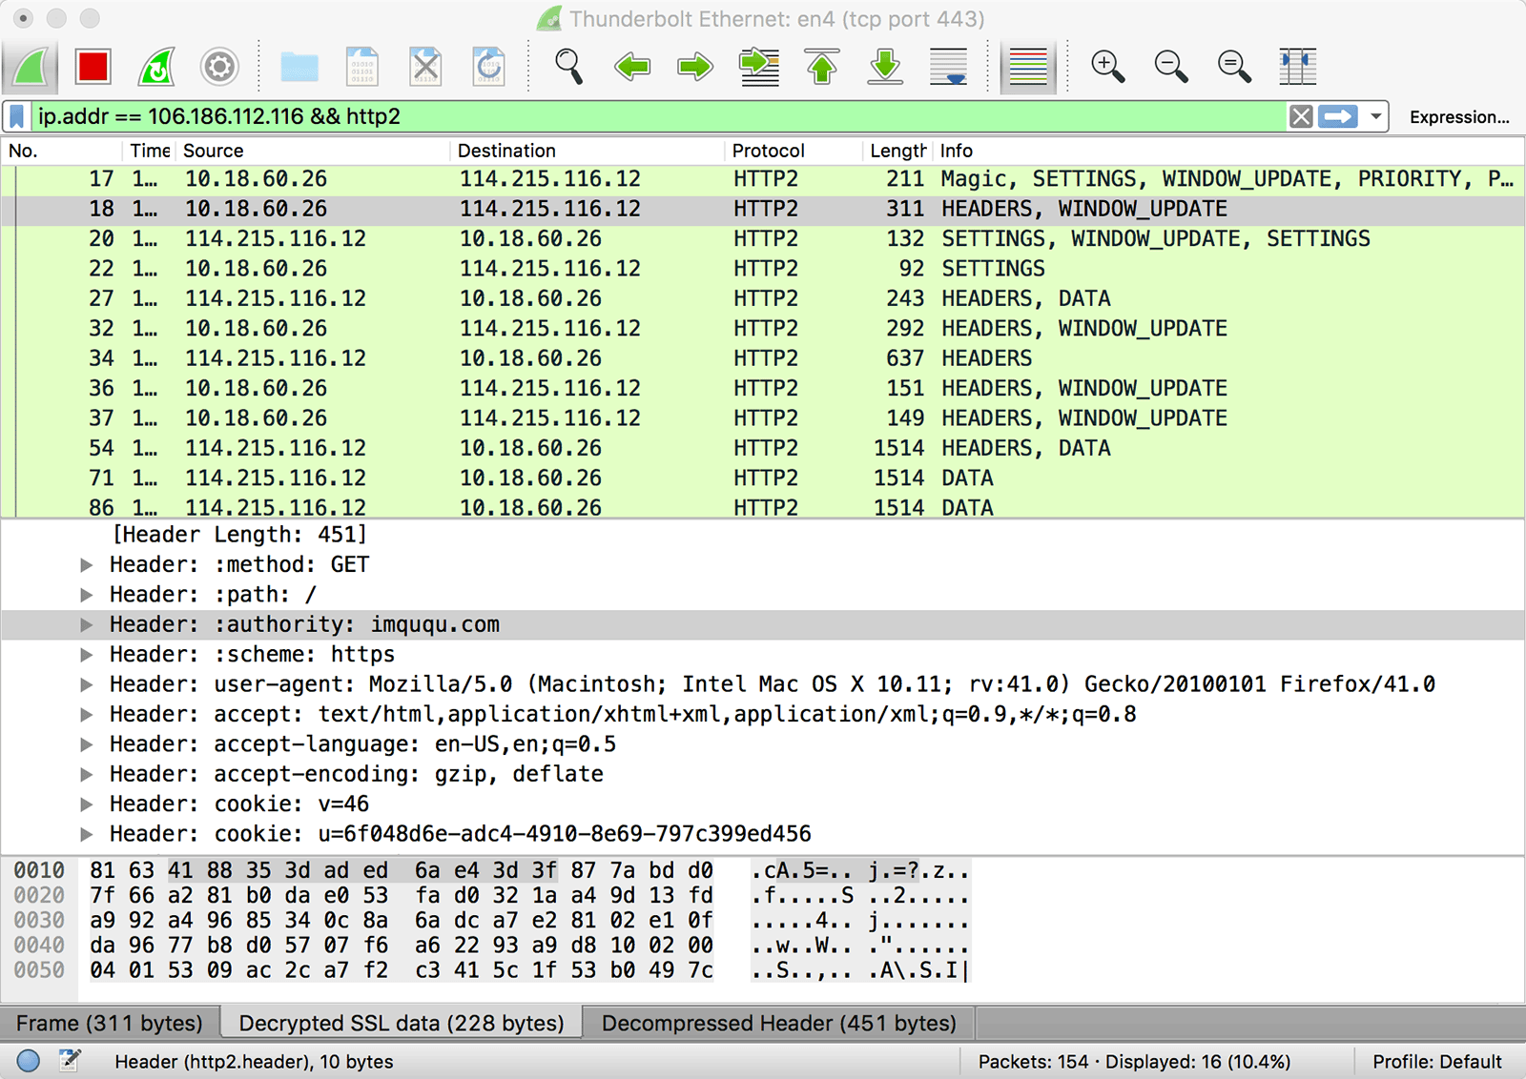The image size is (1526, 1079).
Task: Select packet 27 HEADERS, DATA row
Action: tap(763, 299)
